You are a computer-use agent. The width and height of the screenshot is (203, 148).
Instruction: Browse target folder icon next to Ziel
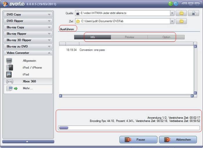coord(181,21)
